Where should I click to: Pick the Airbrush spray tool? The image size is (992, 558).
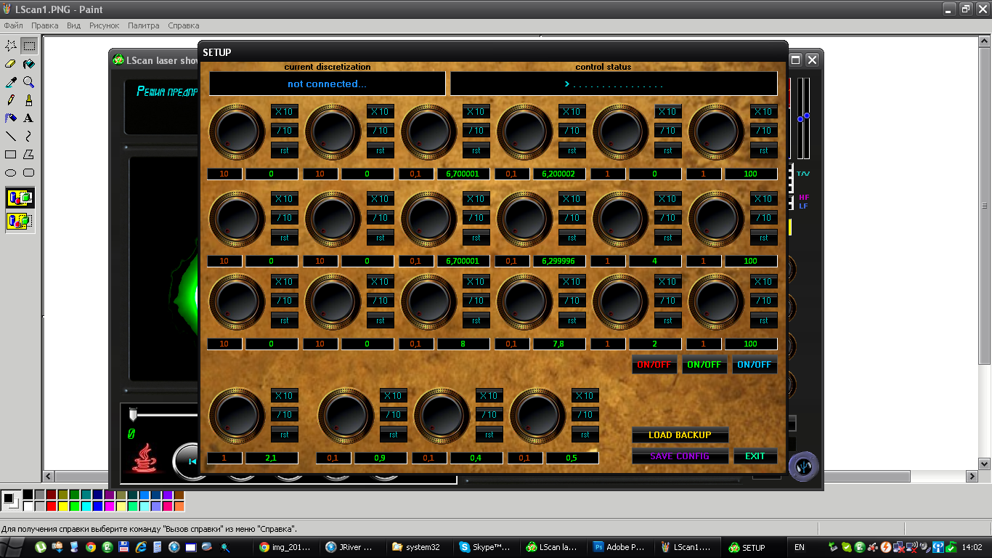pos(11,118)
